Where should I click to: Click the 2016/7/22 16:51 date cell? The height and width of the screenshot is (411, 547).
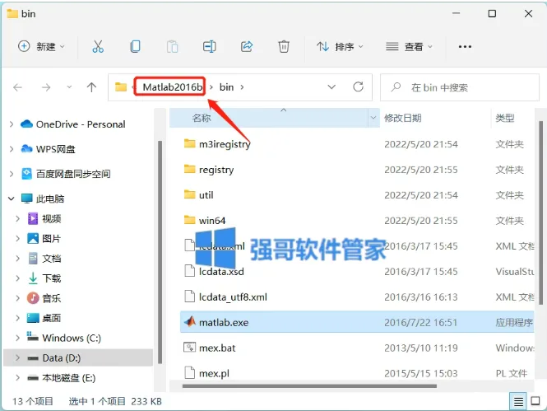click(x=420, y=322)
